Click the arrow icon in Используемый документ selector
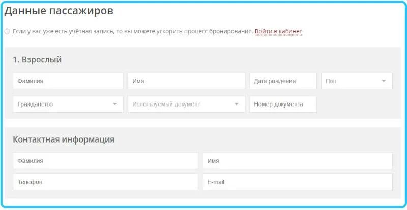407x210 pixels. point(236,104)
